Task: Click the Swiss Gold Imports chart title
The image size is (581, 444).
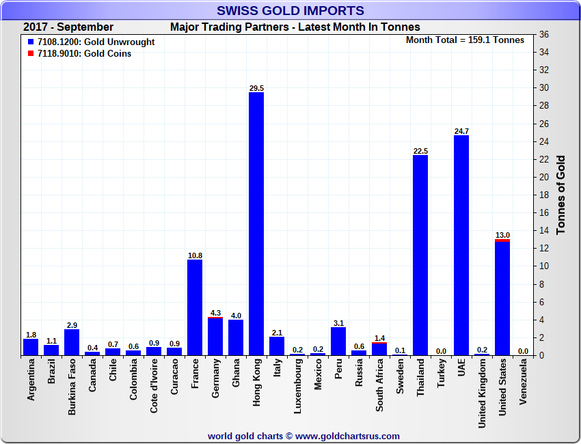Action: pyautogui.click(x=290, y=10)
